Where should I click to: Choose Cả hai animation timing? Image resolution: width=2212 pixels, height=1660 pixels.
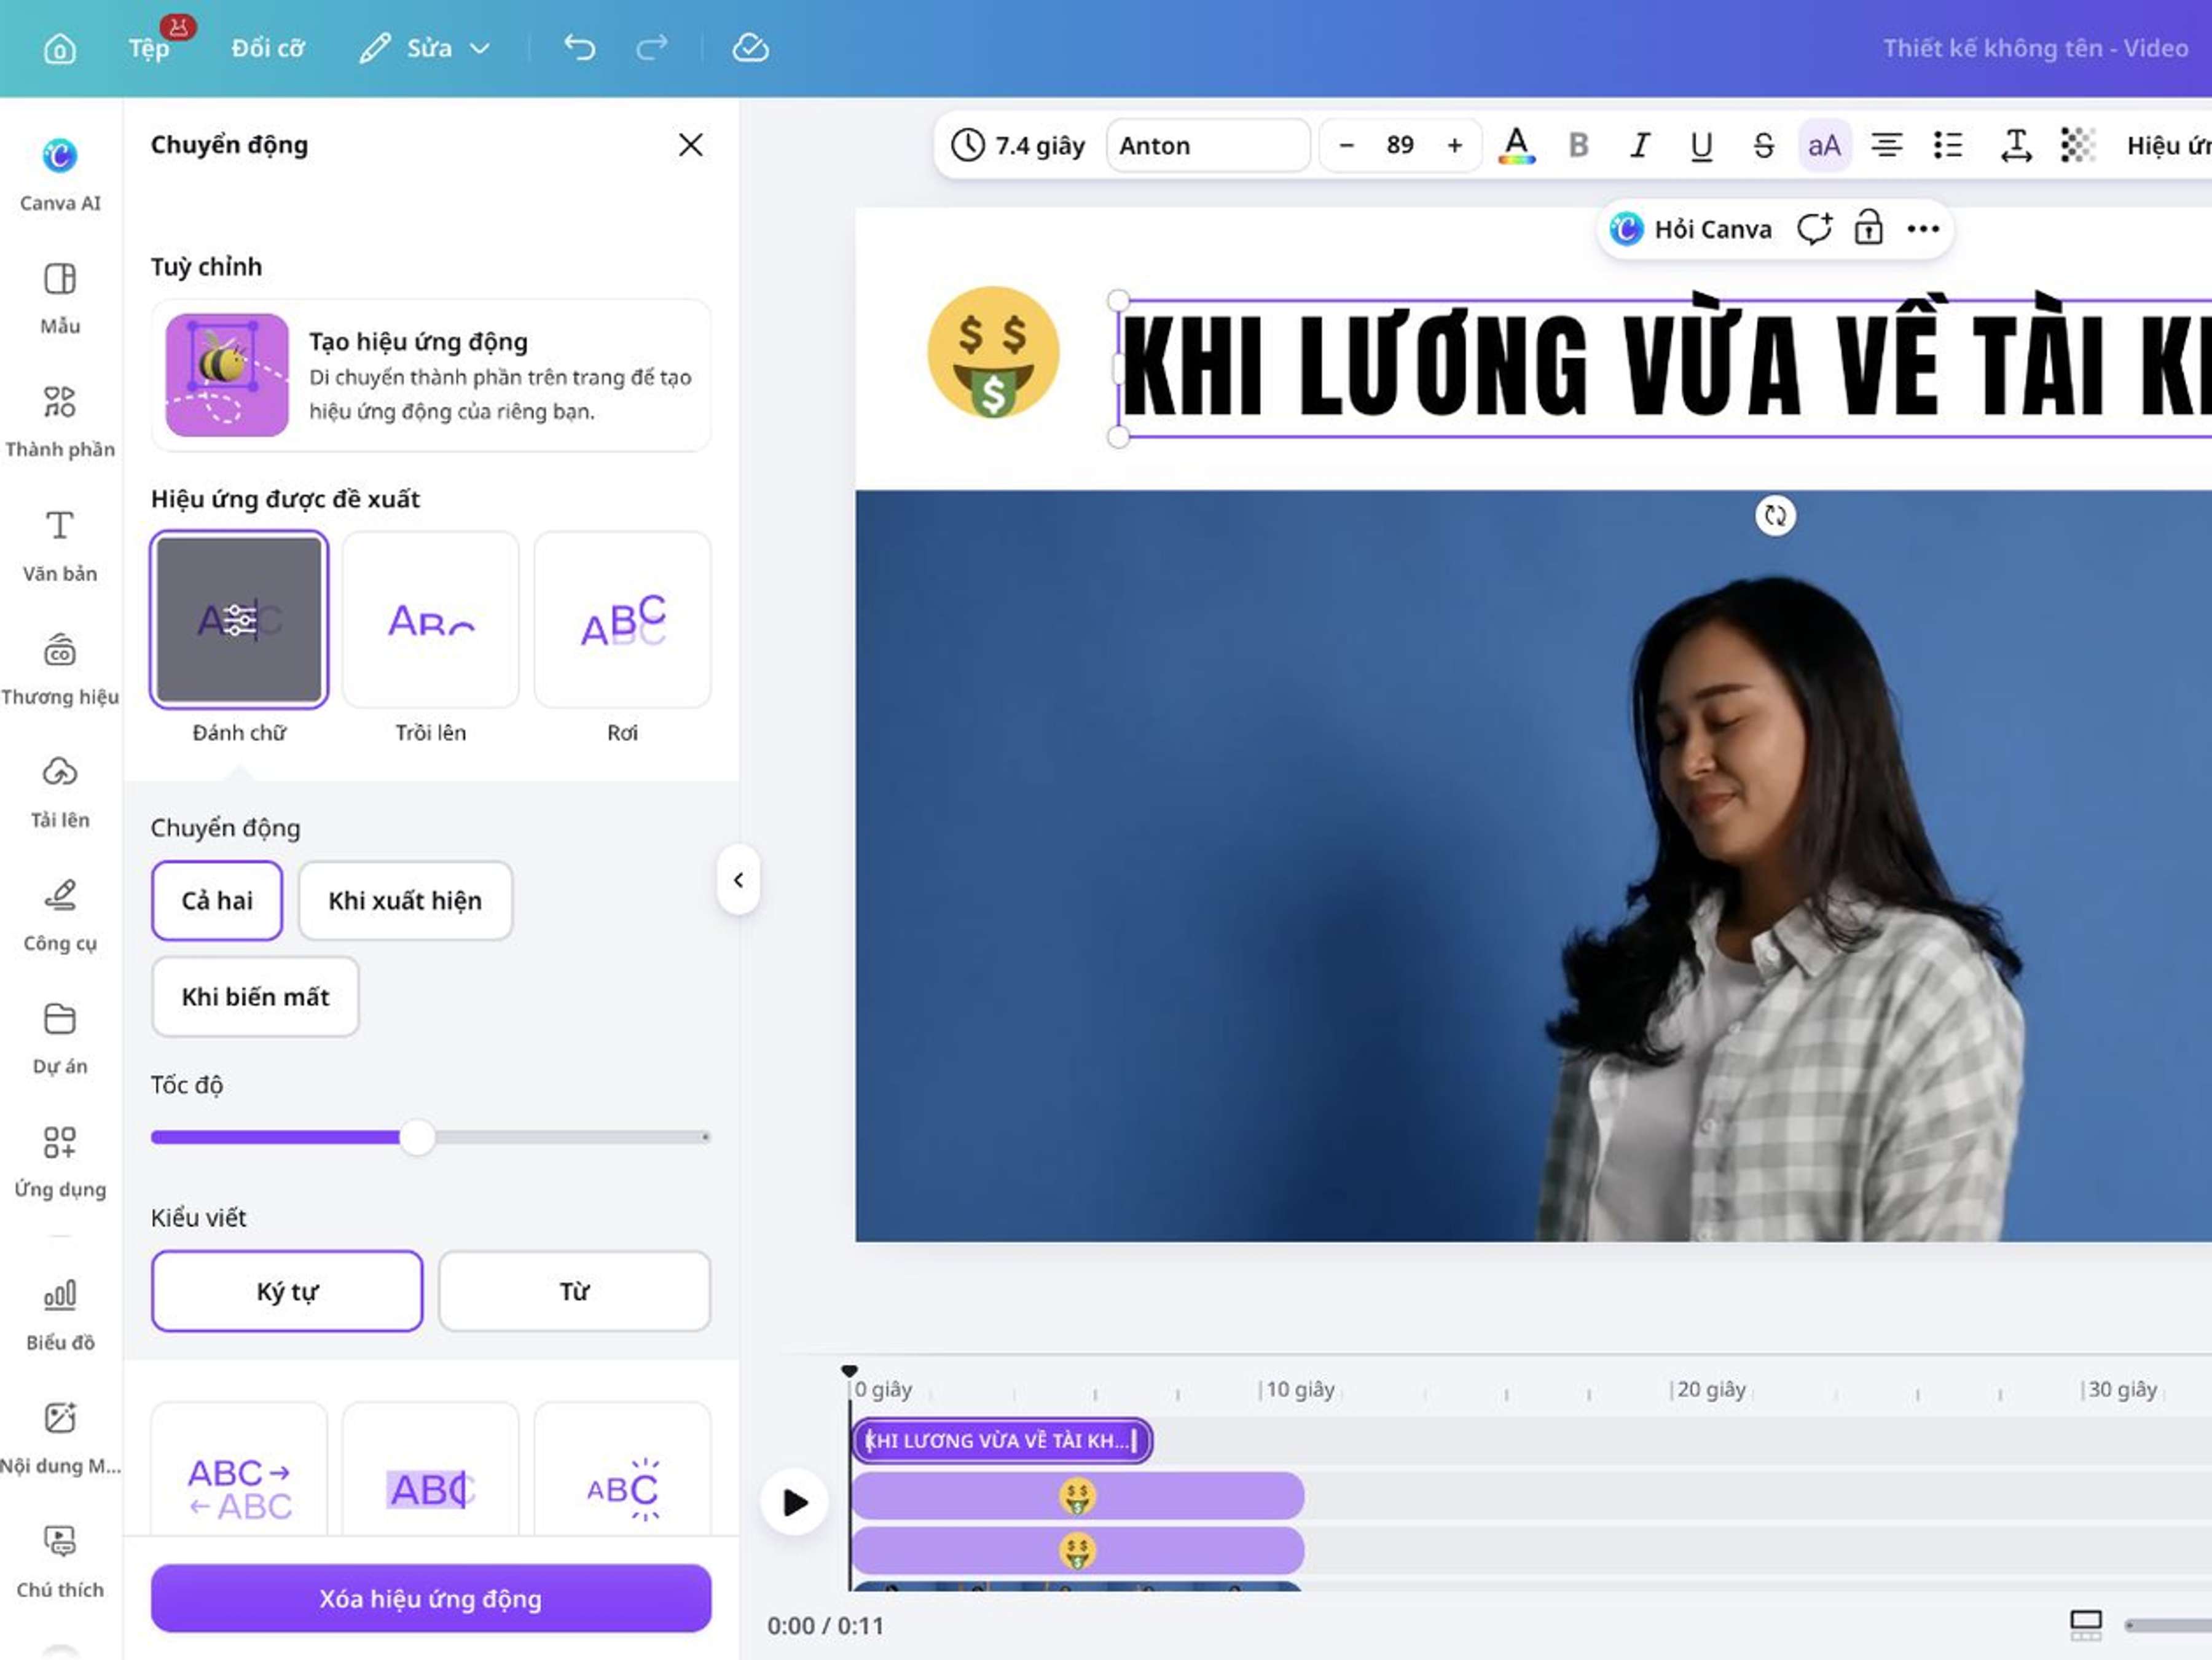tap(217, 900)
